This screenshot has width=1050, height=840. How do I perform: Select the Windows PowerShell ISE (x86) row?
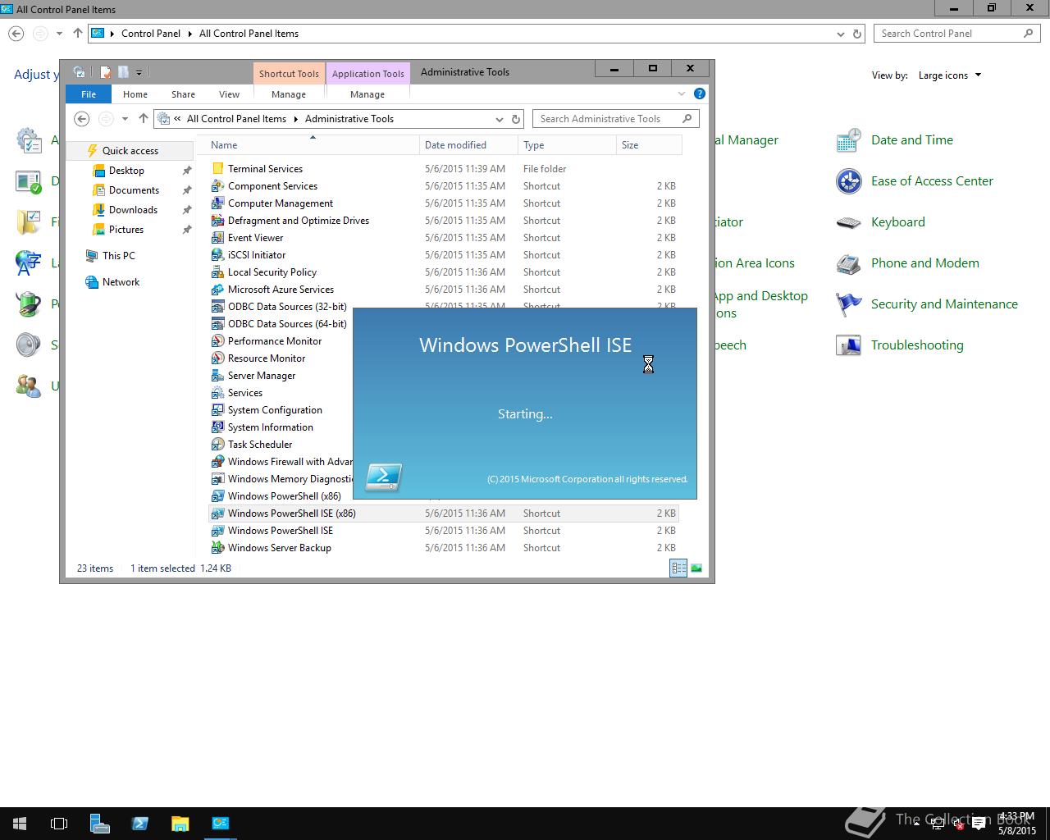pyautogui.click(x=444, y=514)
